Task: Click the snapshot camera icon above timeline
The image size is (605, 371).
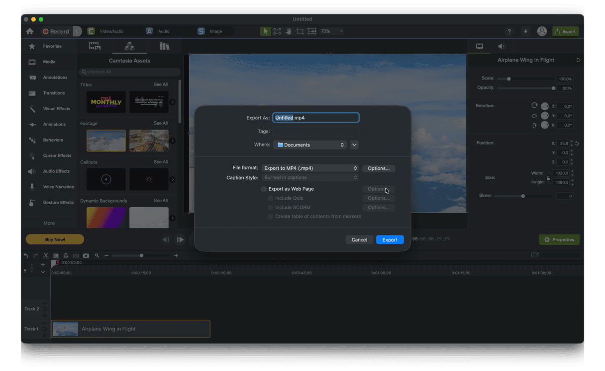Action: pos(86,255)
